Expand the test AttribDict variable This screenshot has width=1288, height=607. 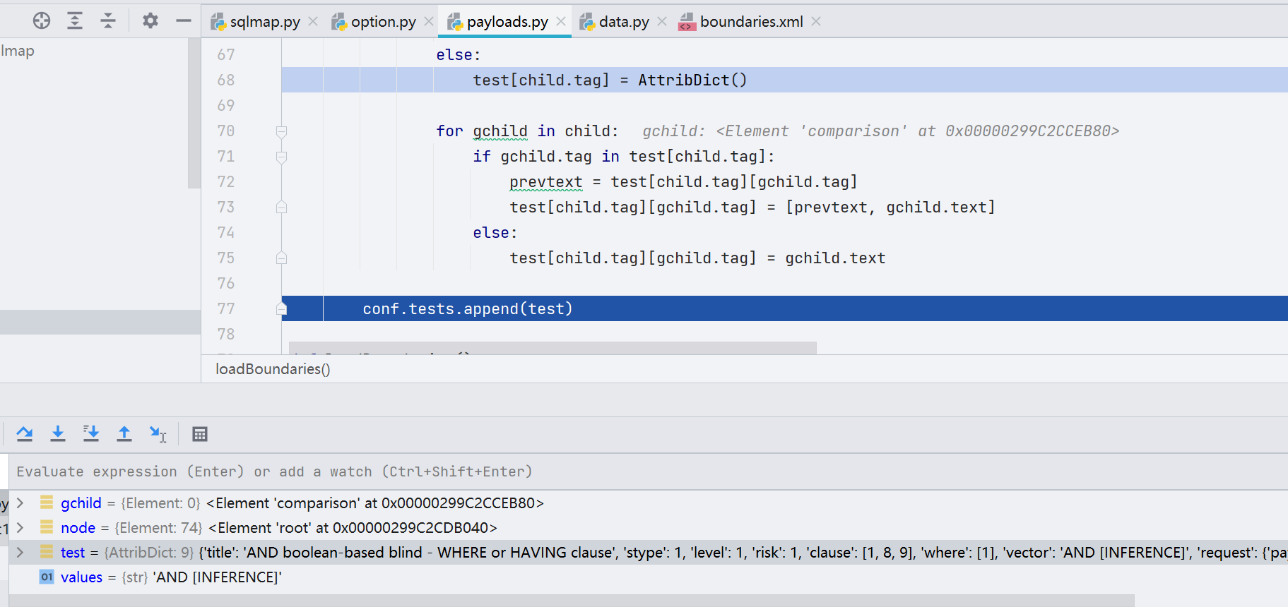(x=20, y=552)
